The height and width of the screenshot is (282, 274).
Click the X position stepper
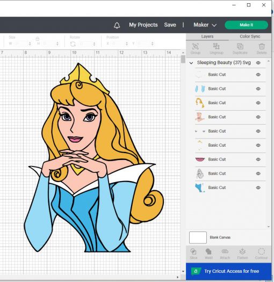pos(127,44)
